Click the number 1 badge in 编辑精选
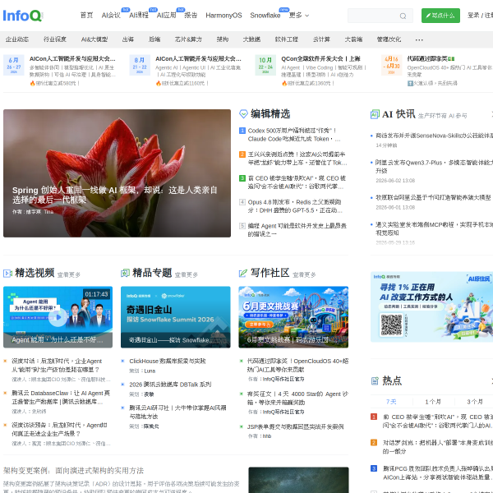The image size is (493, 493). coord(242,131)
